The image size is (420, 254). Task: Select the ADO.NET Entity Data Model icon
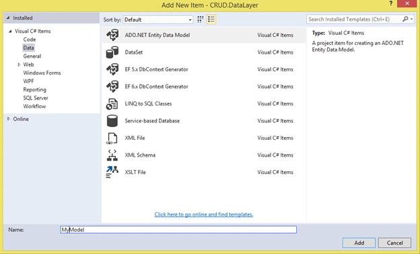(x=112, y=35)
